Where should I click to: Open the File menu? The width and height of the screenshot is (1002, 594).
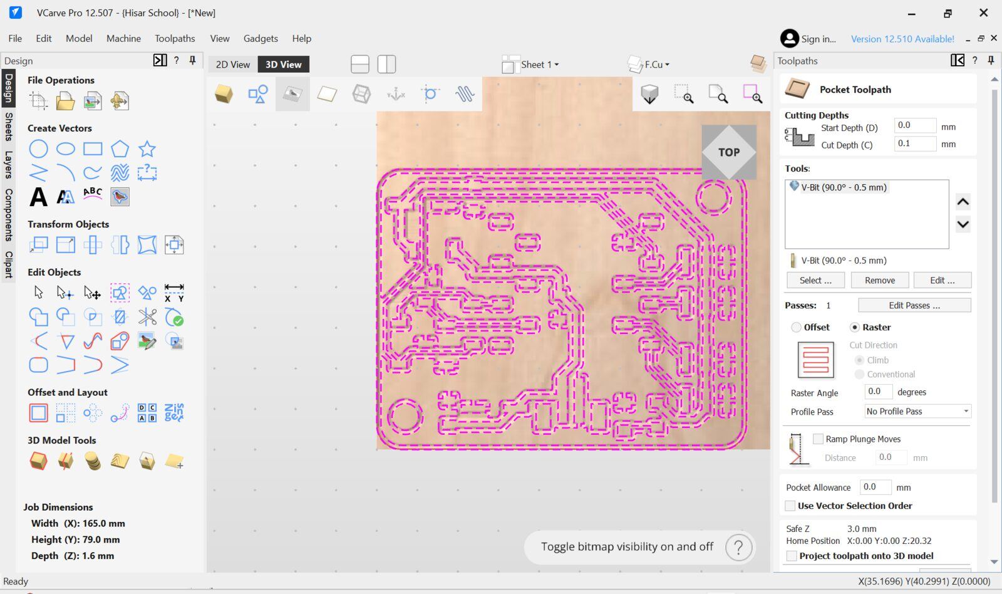[x=15, y=38]
